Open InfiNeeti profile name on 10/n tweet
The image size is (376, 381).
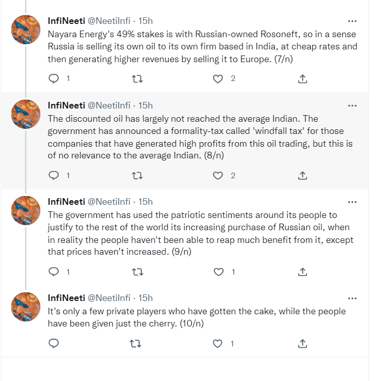67,297
